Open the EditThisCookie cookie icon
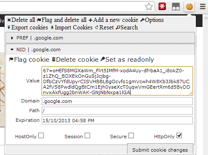Viewport: 208px width, 155px height. [189, 7]
